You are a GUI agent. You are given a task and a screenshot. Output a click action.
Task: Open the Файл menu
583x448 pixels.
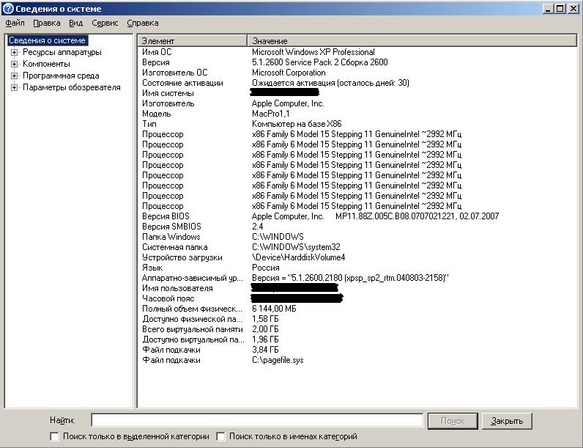(x=15, y=23)
